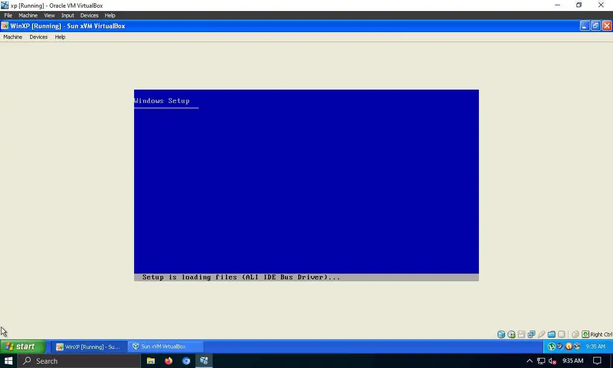Open the View menu
Screen dimensions: 613x368
(49, 15)
